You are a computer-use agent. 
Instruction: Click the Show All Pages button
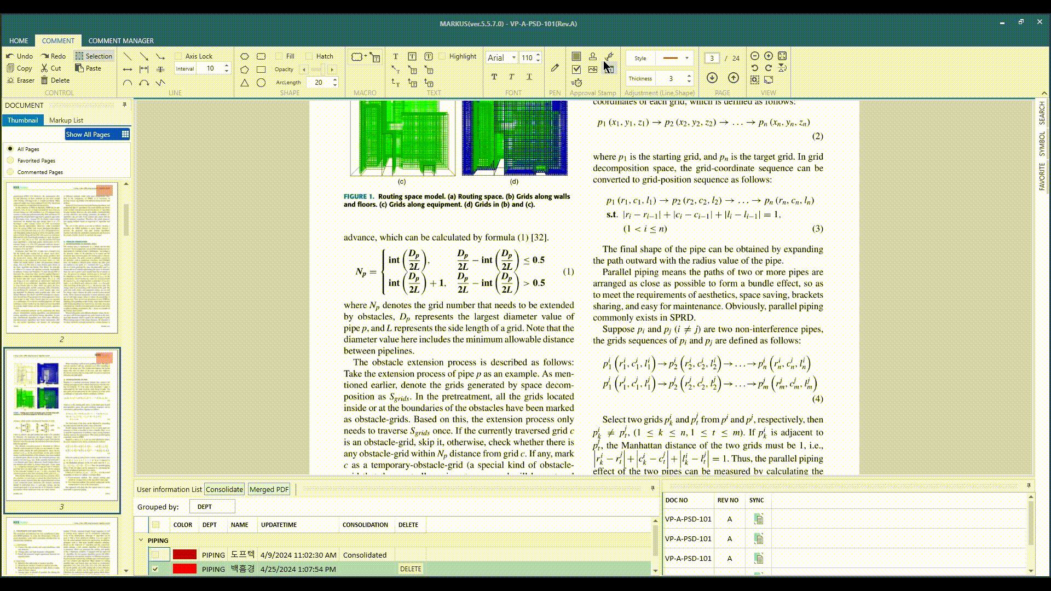pos(97,134)
